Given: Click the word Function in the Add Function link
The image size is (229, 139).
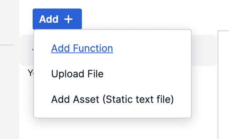Looking at the screenshot, I should (x=93, y=48).
